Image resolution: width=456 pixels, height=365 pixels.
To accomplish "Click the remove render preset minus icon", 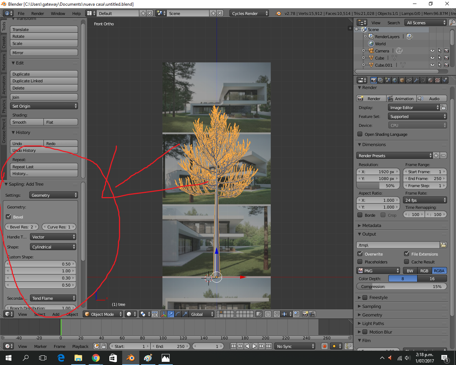I will pyautogui.click(x=443, y=155).
